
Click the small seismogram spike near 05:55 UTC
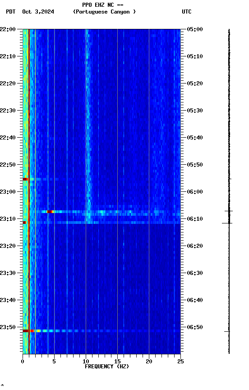pyautogui.click(x=230, y=179)
